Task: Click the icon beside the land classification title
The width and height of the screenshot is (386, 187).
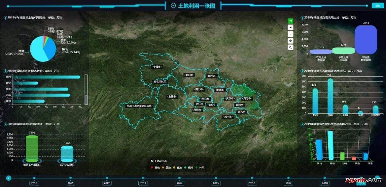Action: tap(6, 18)
